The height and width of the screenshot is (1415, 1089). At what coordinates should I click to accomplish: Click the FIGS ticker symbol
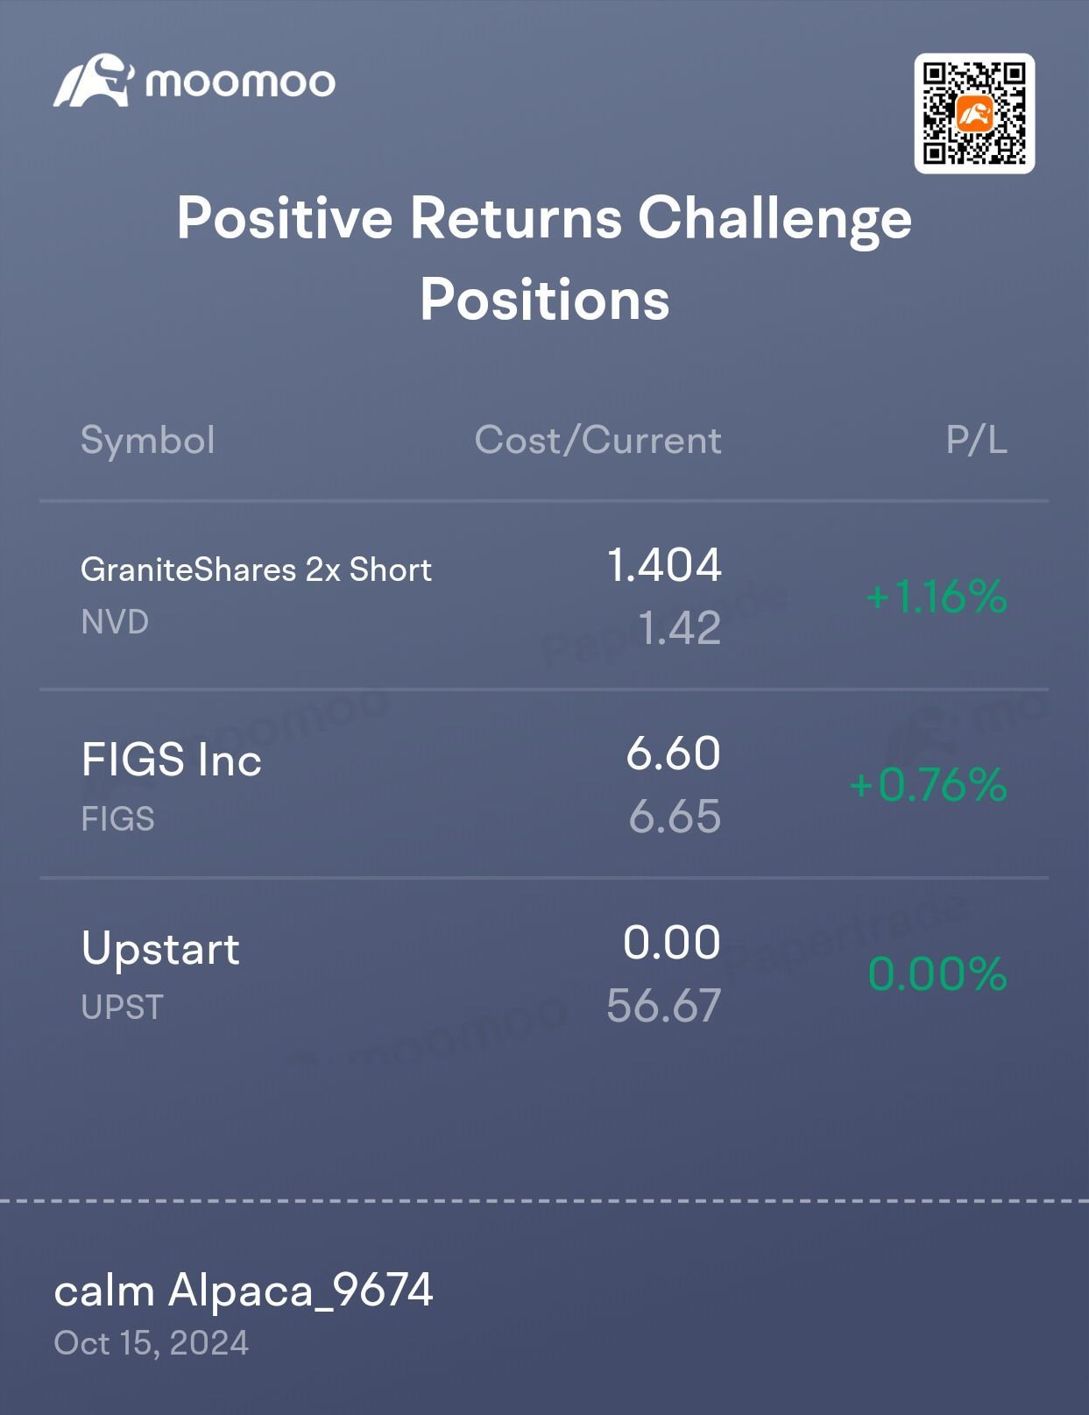click(x=117, y=819)
